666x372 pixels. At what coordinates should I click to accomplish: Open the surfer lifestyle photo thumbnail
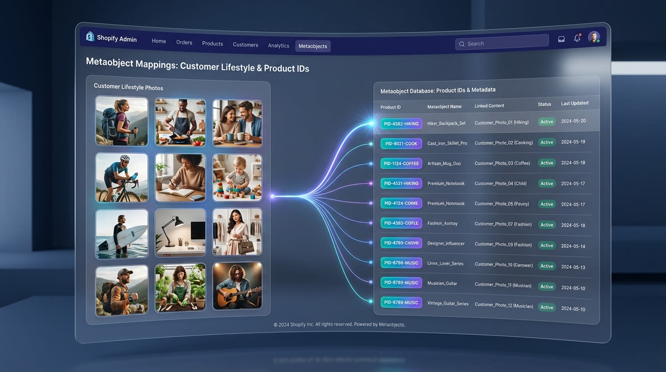(121, 233)
